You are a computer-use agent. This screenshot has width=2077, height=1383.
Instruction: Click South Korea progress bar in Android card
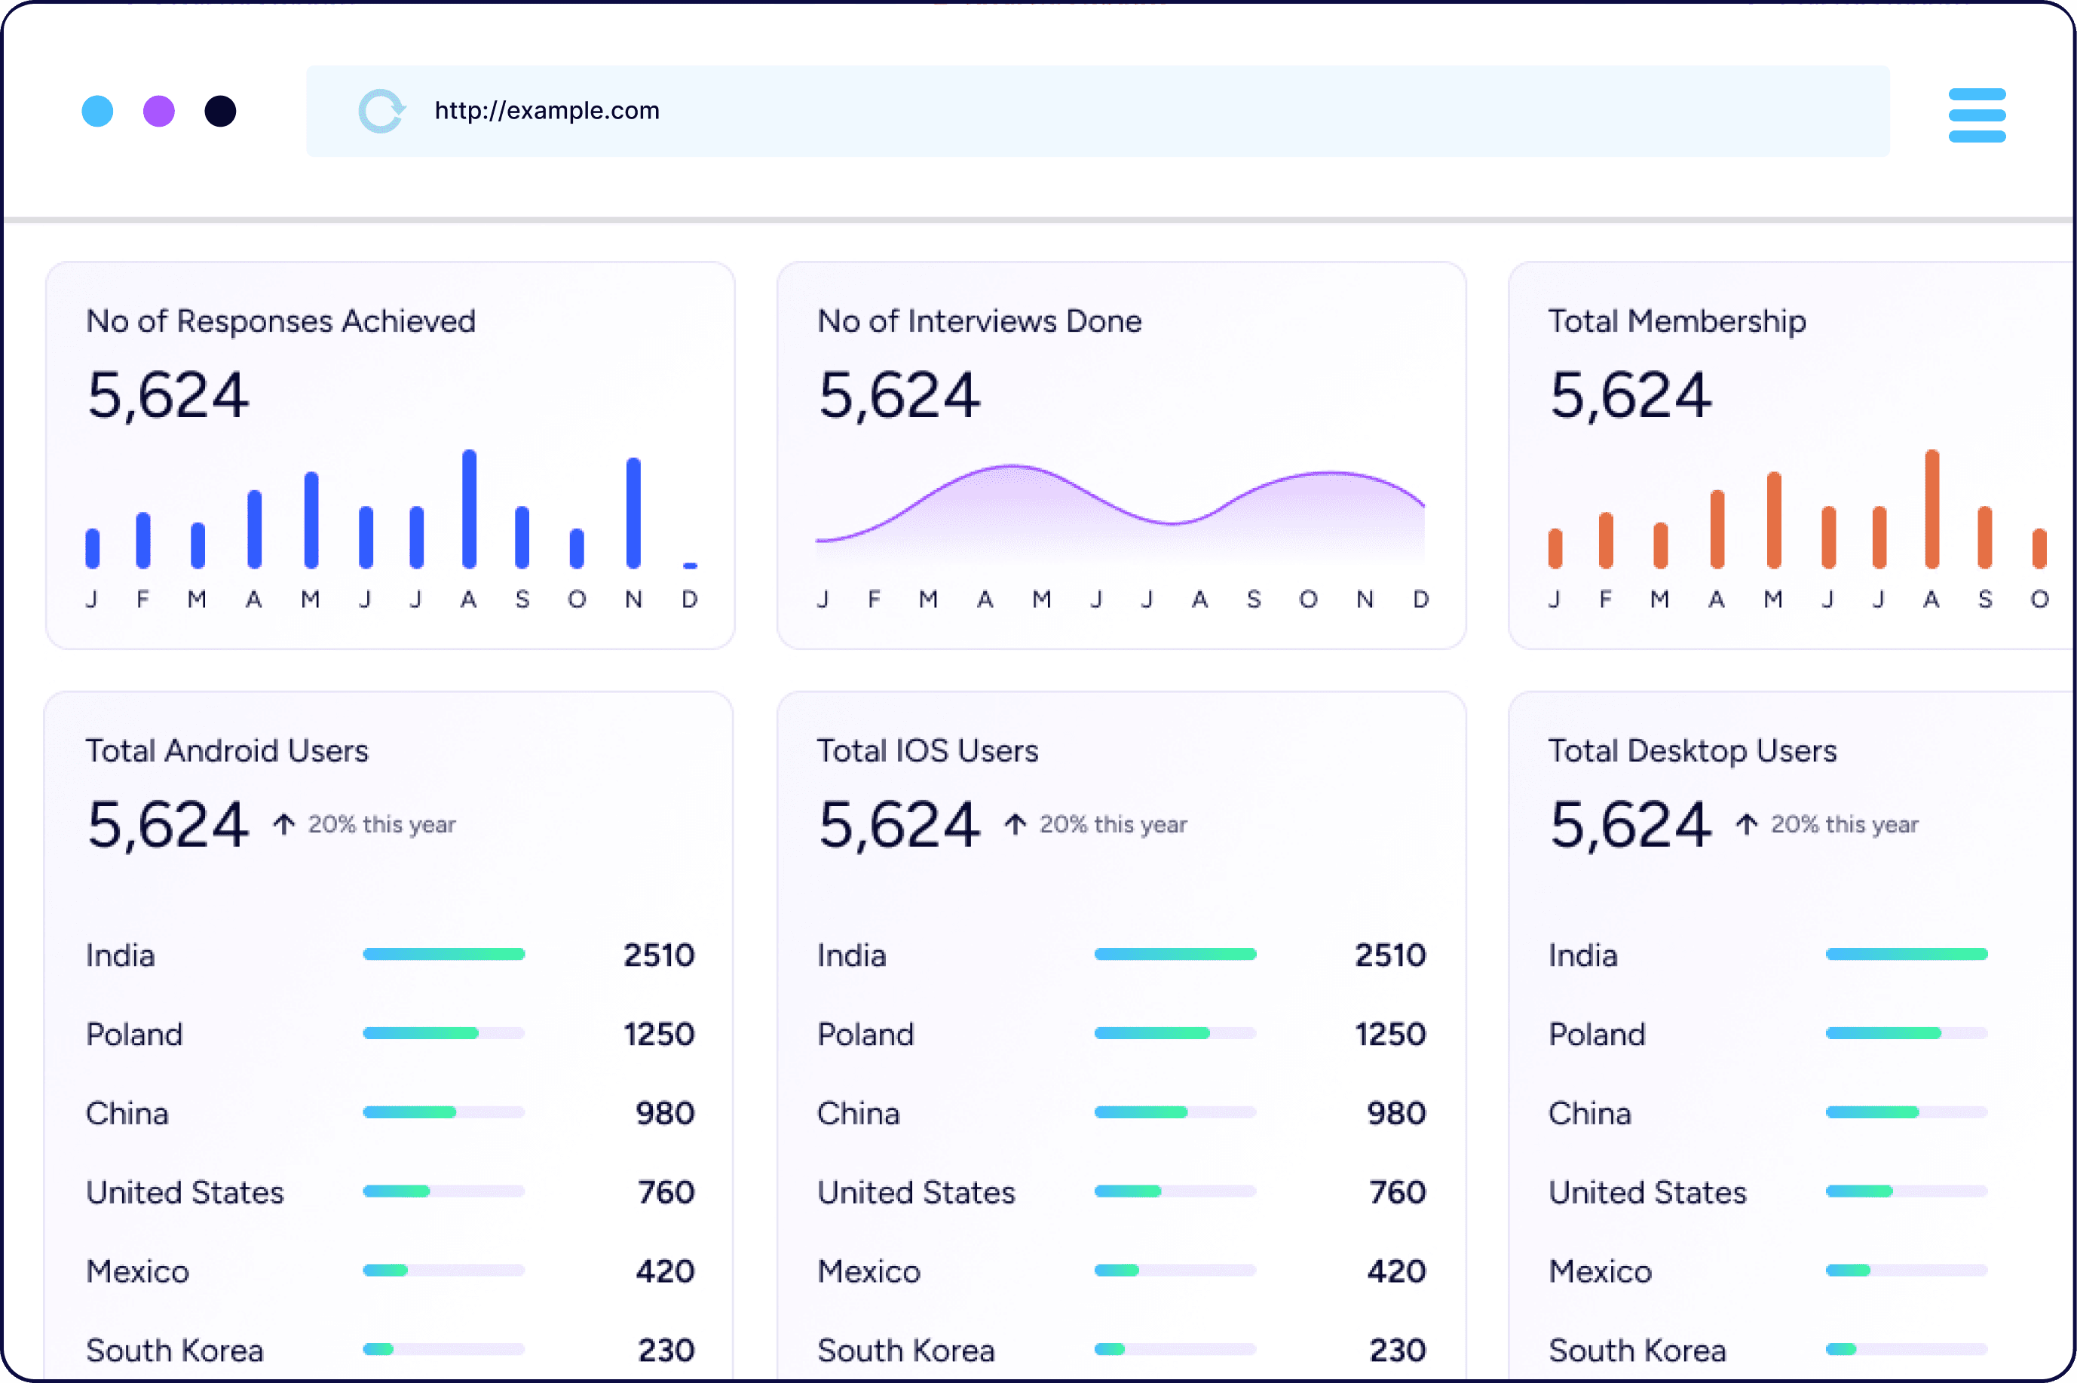[443, 1348]
